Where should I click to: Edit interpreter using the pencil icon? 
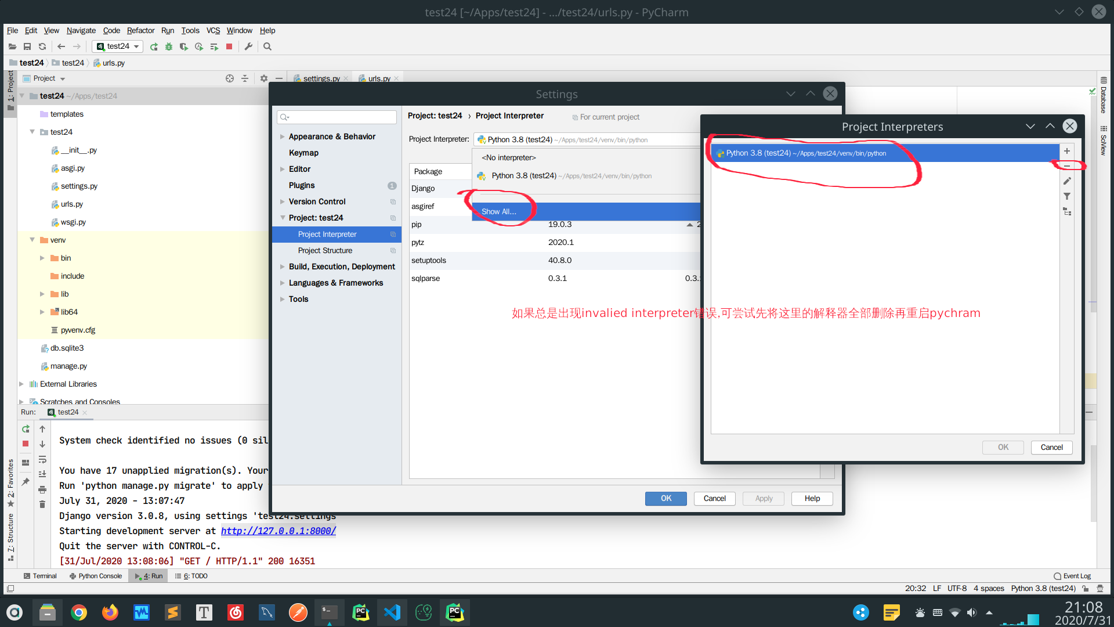tap(1066, 181)
